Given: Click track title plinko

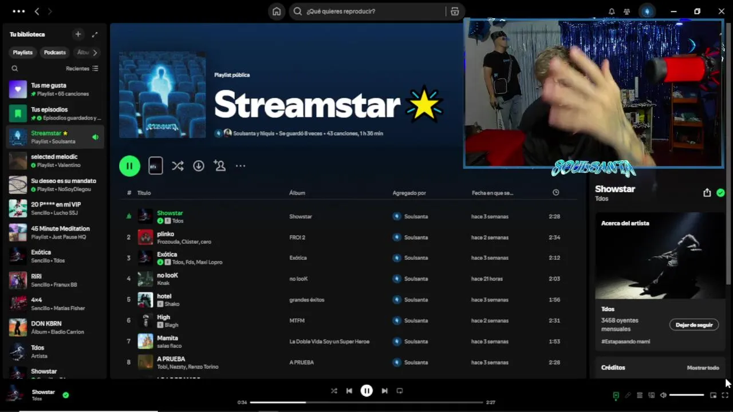Looking at the screenshot, I should pyautogui.click(x=165, y=233).
